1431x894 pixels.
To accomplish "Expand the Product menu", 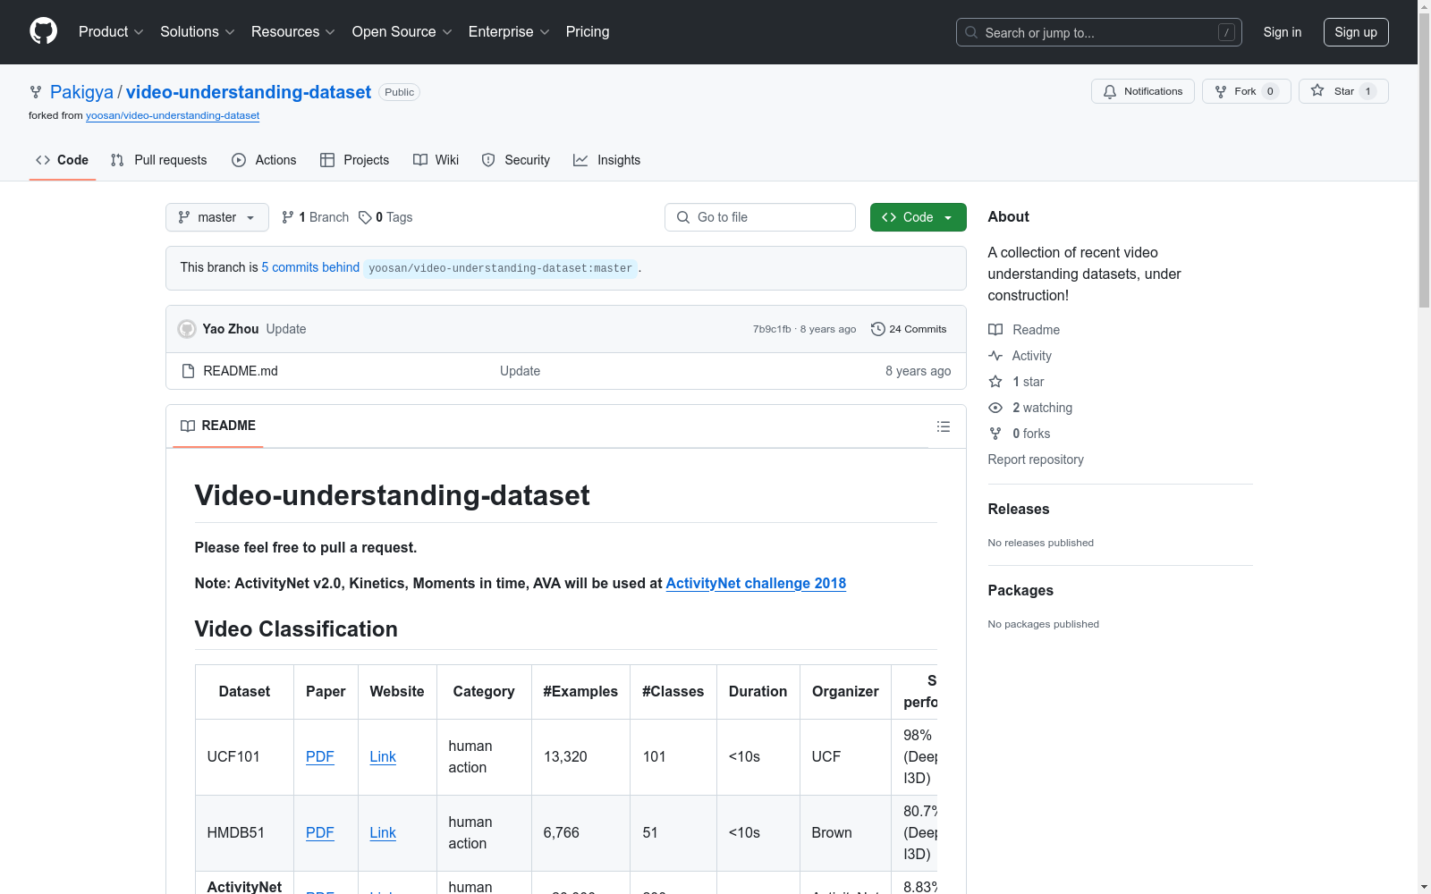I will [x=111, y=32].
